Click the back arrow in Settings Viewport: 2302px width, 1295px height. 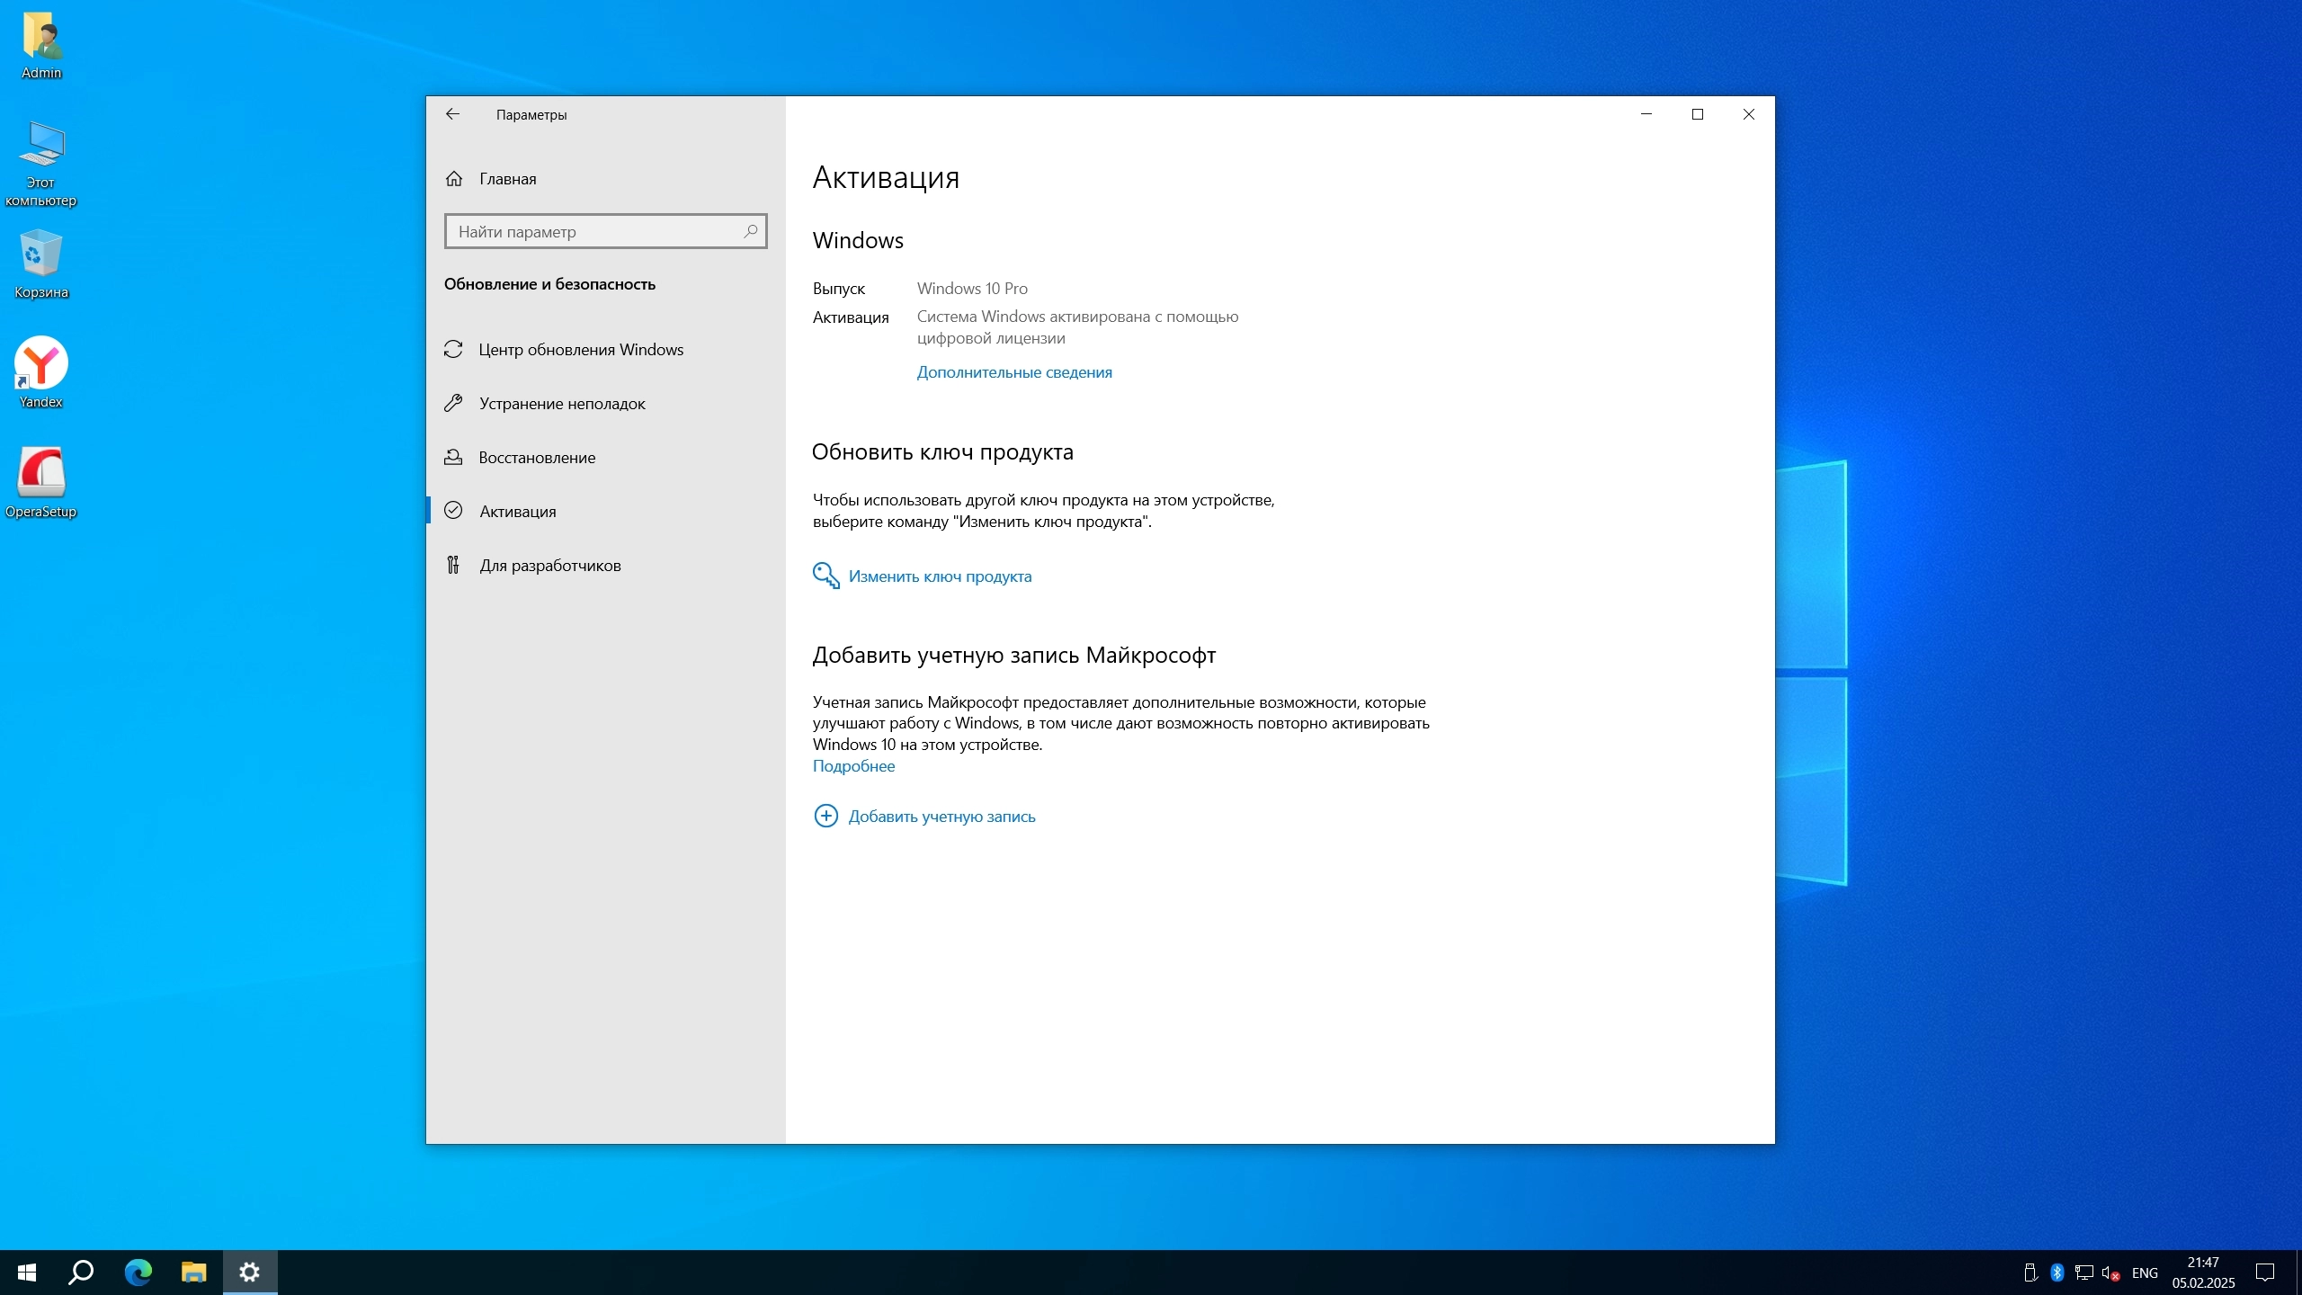coord(452,114)
